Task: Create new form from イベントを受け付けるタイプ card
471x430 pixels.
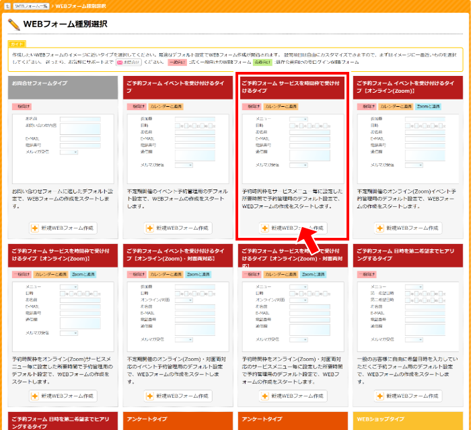Action: point(178,228)
